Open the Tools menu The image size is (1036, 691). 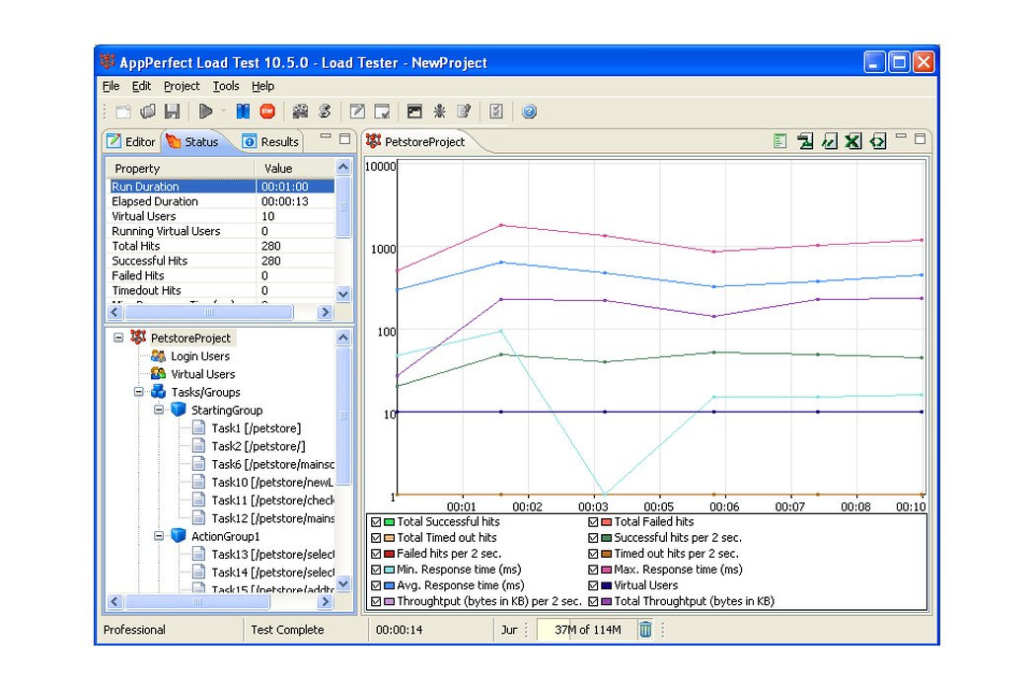point(226,86)
